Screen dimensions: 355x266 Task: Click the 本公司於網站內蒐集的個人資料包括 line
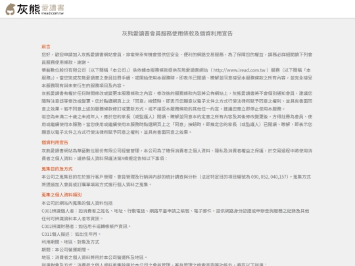click(x=77, y=203)
